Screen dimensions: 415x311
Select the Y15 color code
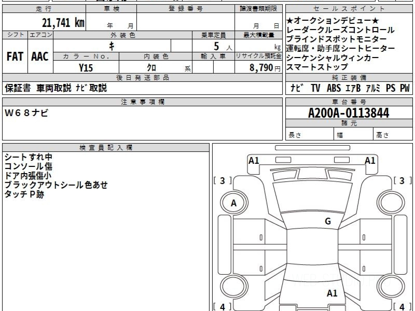86,68
